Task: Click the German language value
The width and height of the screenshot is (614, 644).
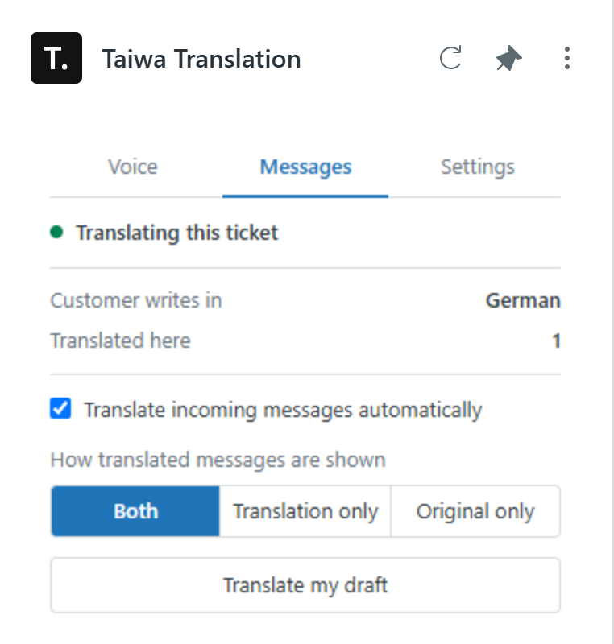Action: pyautogui.click(x=523, y=300)
